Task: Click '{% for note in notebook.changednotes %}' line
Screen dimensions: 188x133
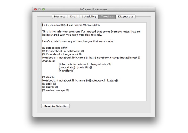Action: click(x=85, y=64)
